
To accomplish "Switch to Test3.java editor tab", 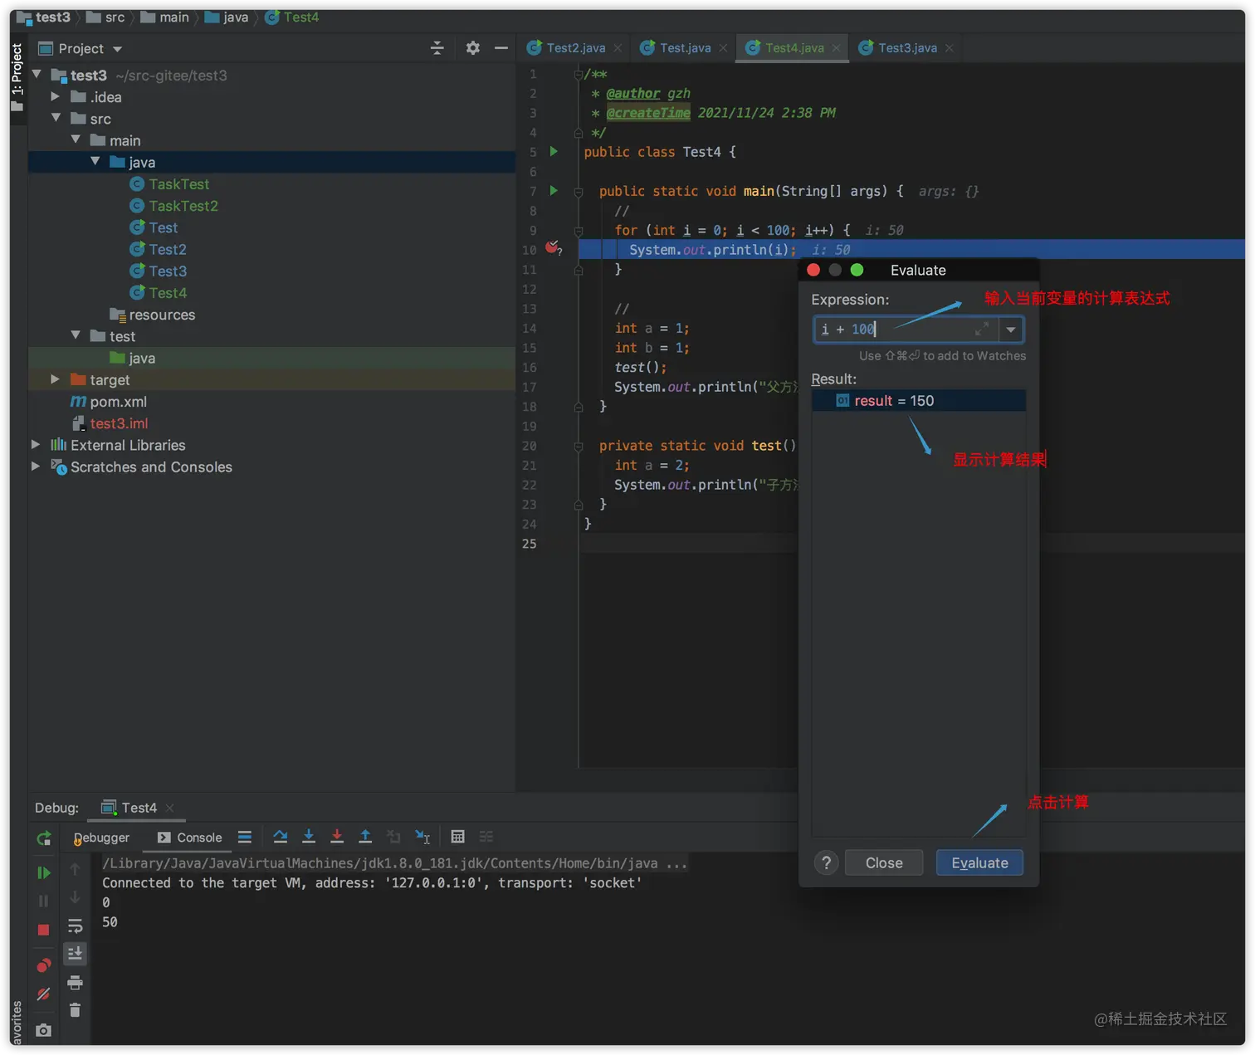I will (906, 48).
